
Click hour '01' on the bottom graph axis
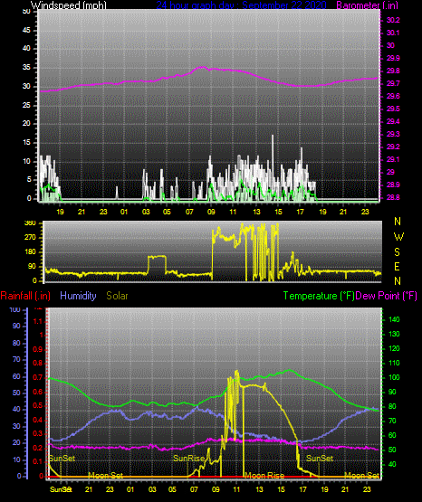pyautogui.click(x=130, y=489)
